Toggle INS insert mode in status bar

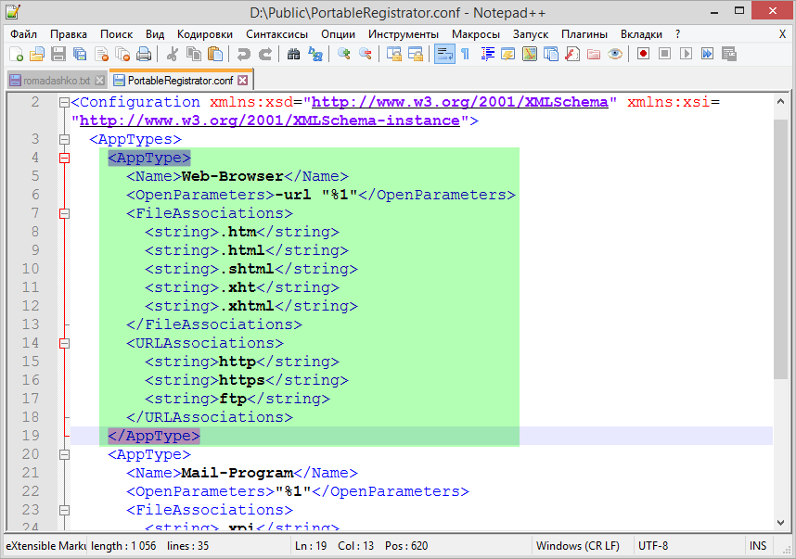coord(757,546)
